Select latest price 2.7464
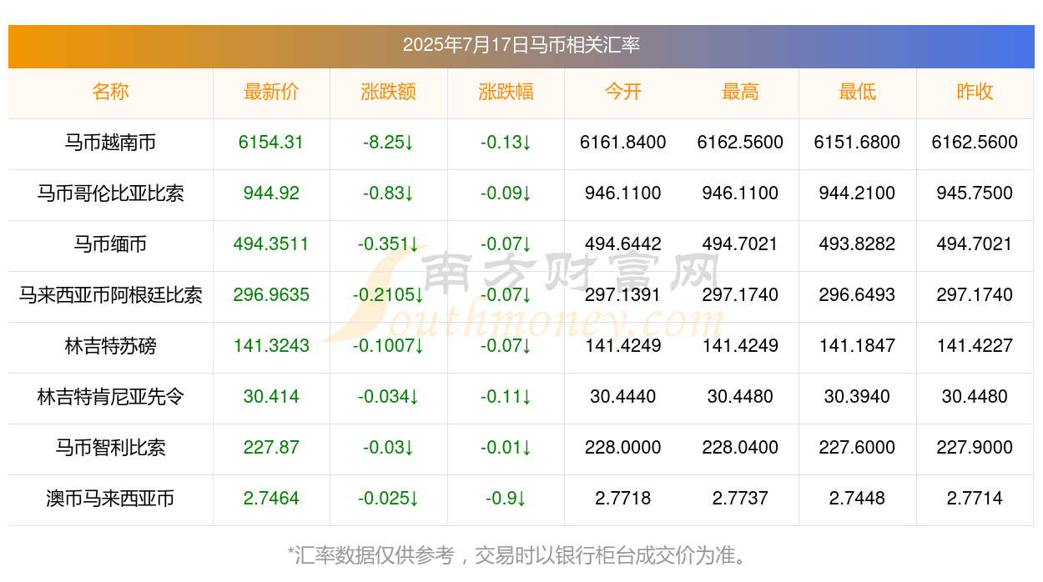Image resolution: width=1043 pixels, height=582 pixels. [271, 499]
